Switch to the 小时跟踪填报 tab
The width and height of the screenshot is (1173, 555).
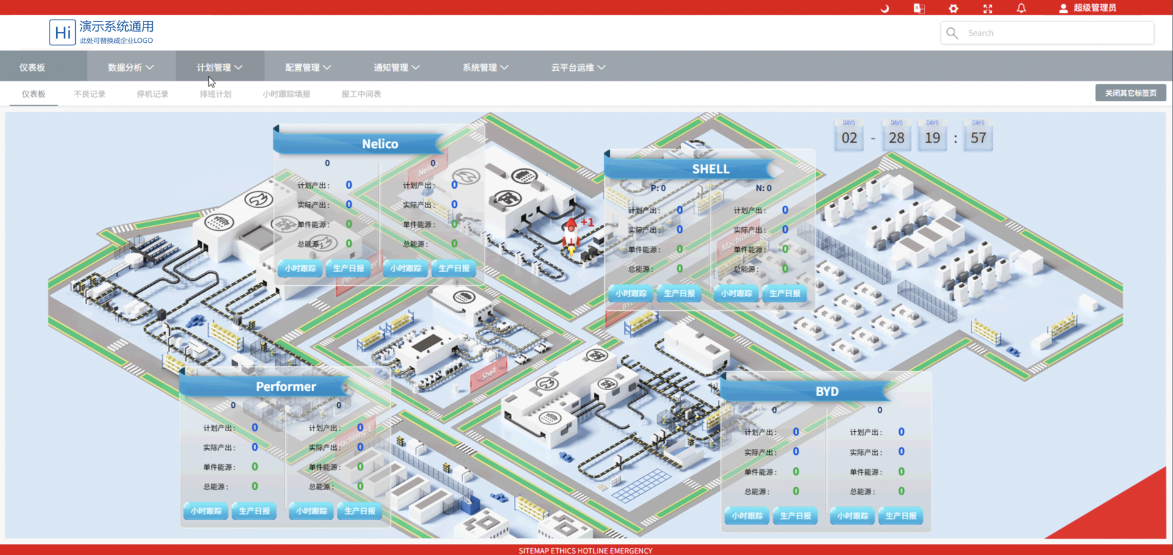(287, 94)
